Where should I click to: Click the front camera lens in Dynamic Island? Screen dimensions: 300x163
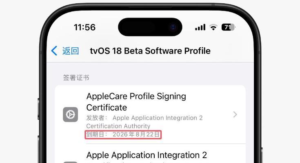pyautogui.click(x=173, y=27)
